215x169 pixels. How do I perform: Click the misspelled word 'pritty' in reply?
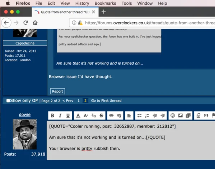point(87,149)
